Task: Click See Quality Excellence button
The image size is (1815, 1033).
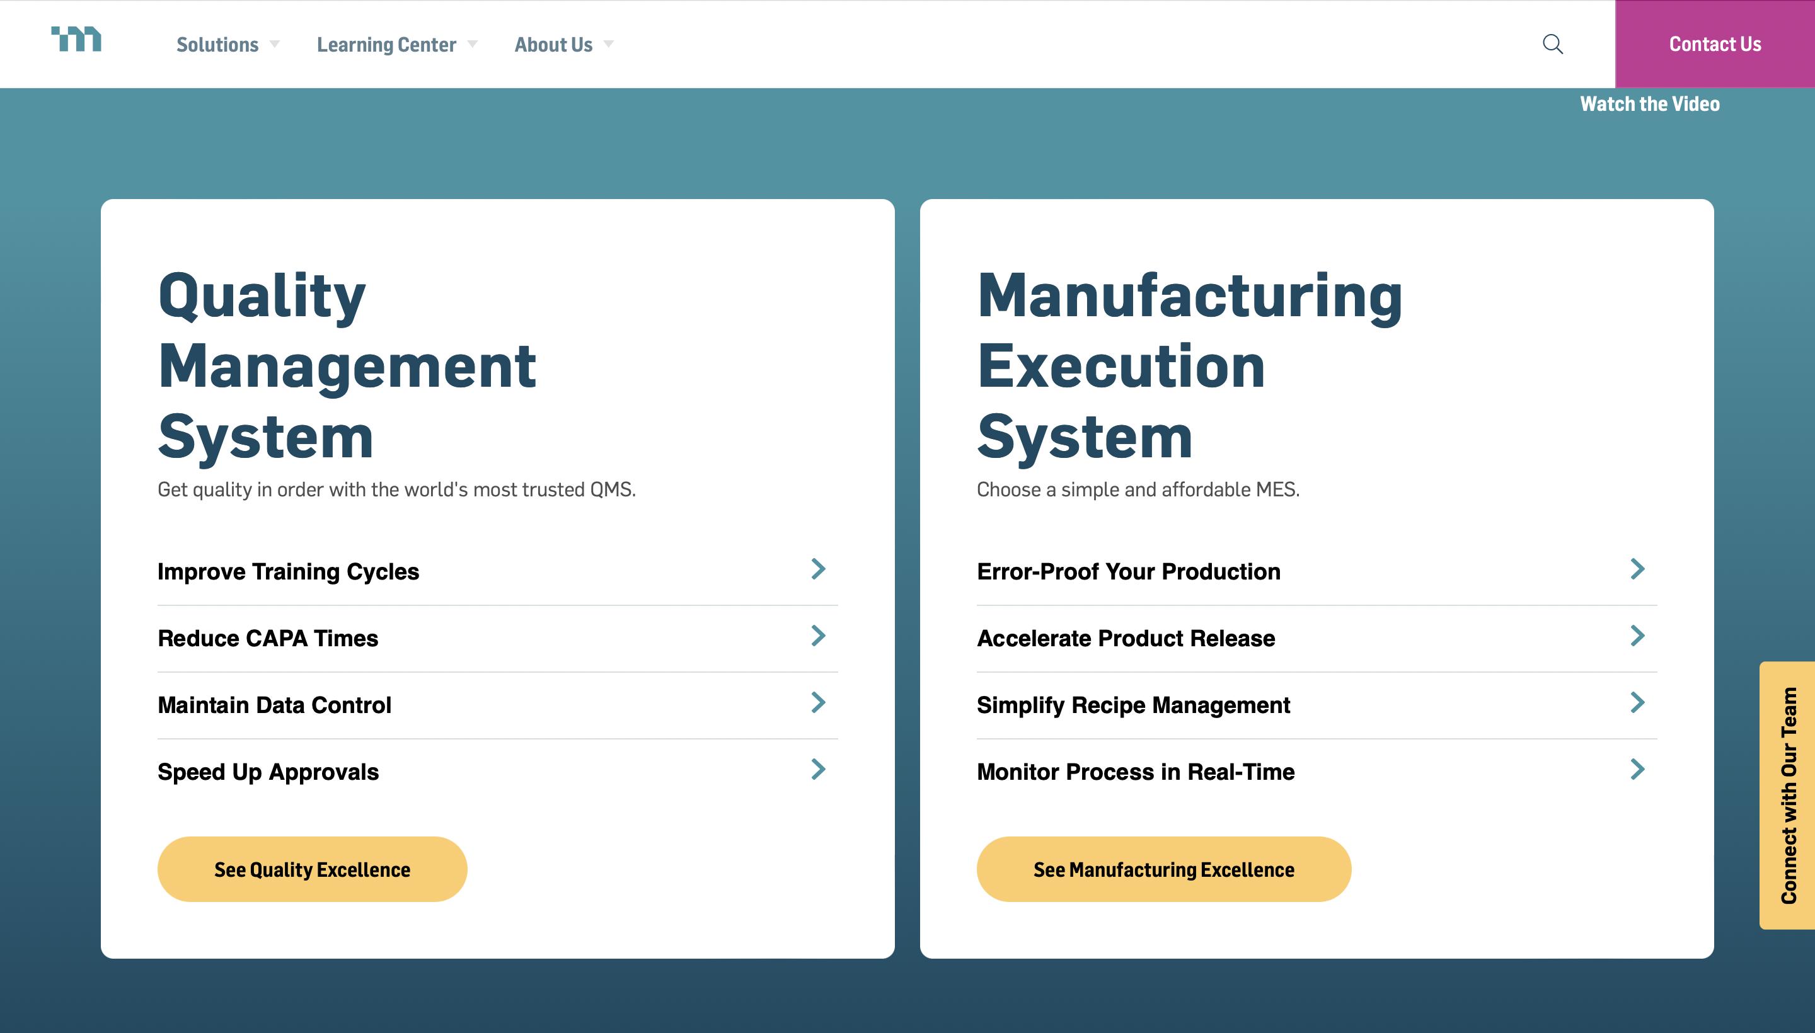Action: (313, 869)
